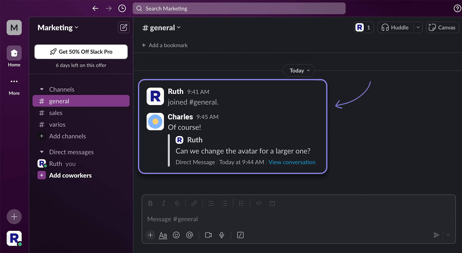
Task: Select the Marketing workspace M tile
Action: [x=14, y=28]
